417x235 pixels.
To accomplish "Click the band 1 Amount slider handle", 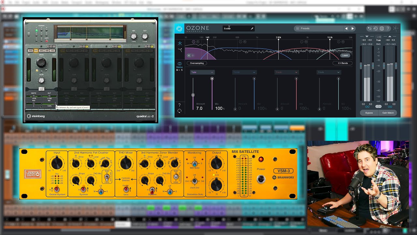I will 193,95.
